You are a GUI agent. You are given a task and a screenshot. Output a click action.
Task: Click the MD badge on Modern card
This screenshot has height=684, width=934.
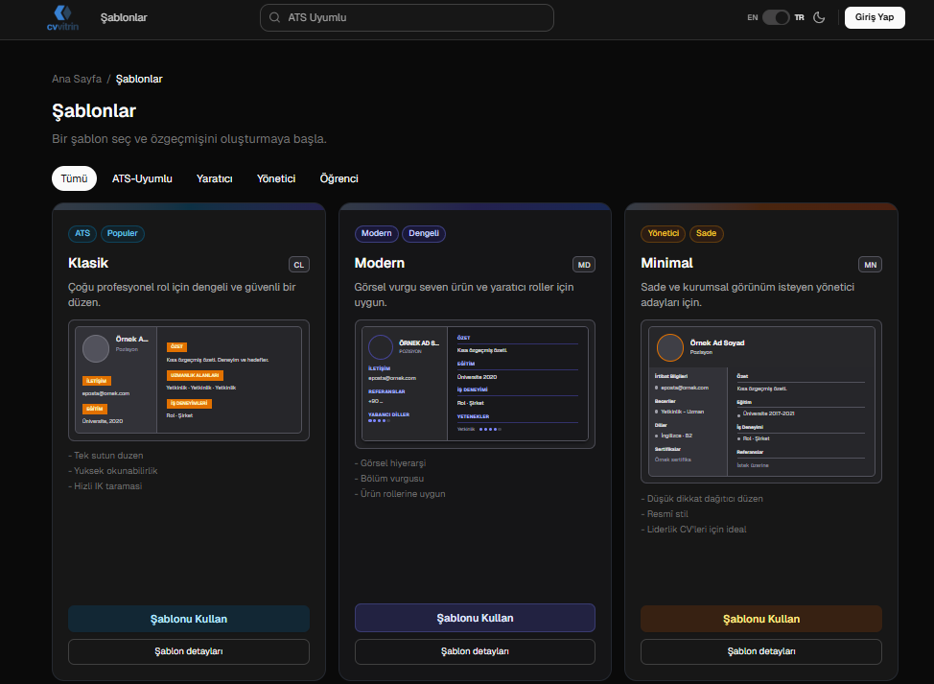coord(584,265)
